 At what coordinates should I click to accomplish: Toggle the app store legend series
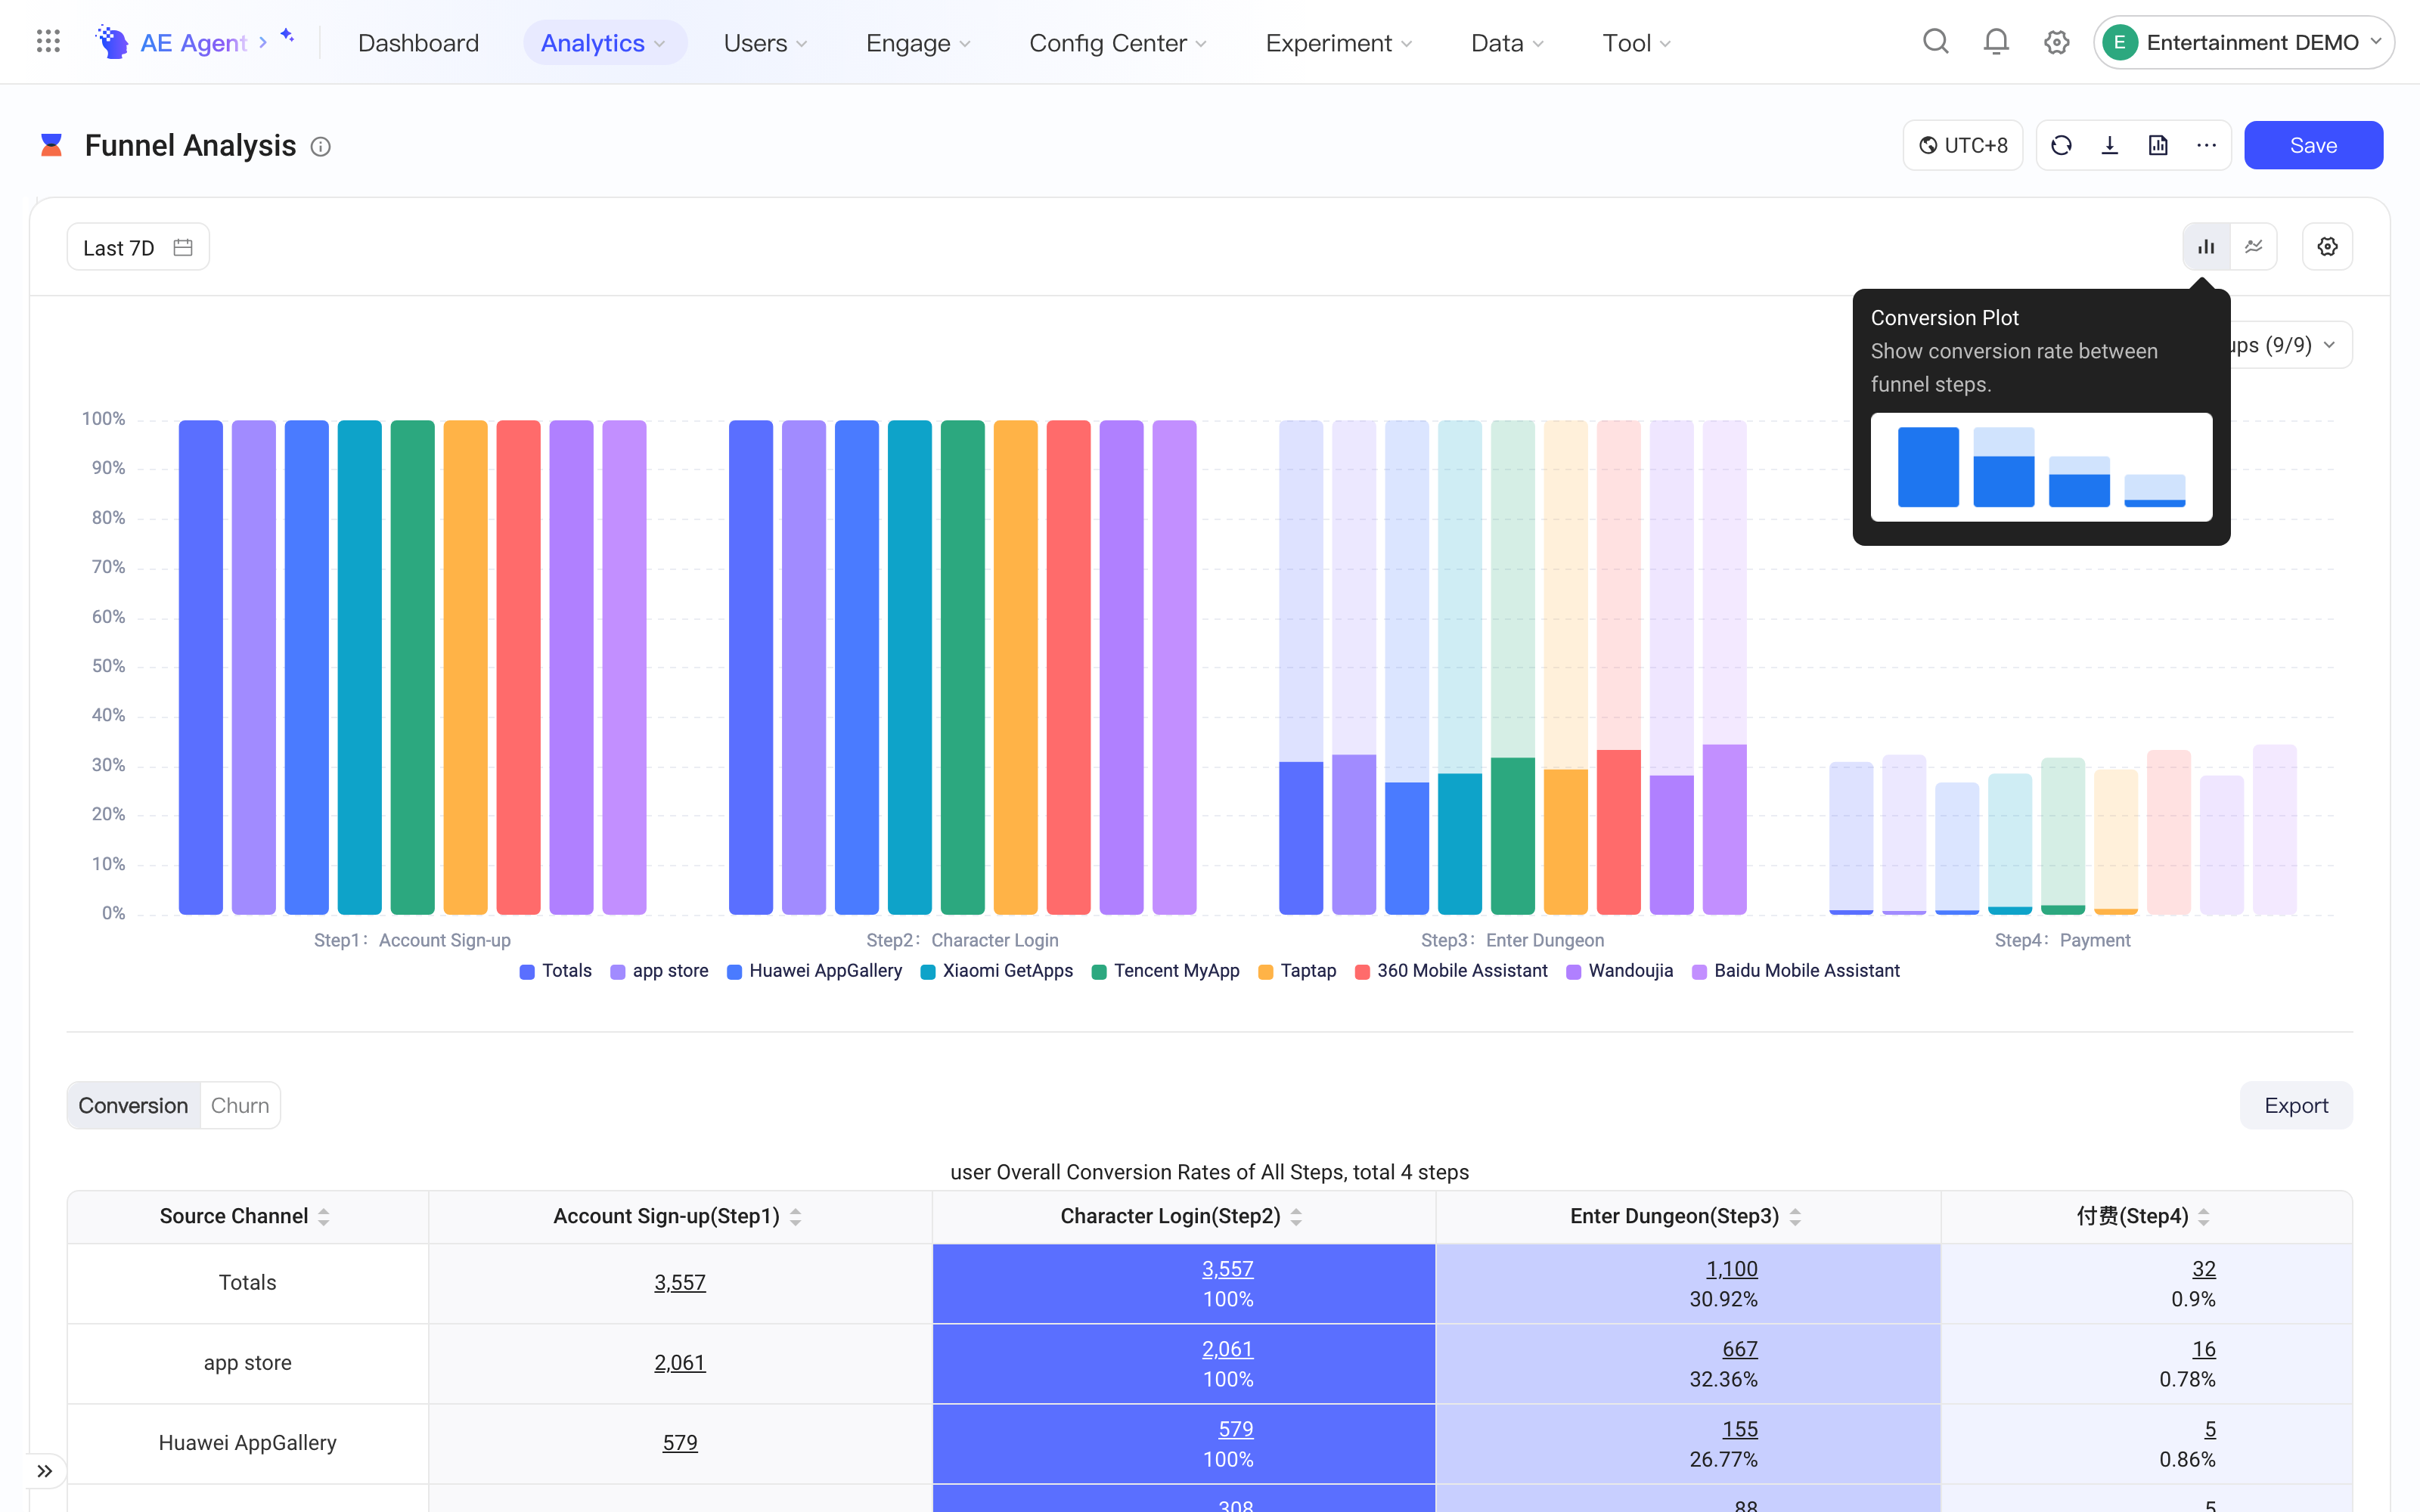[659, 970]
